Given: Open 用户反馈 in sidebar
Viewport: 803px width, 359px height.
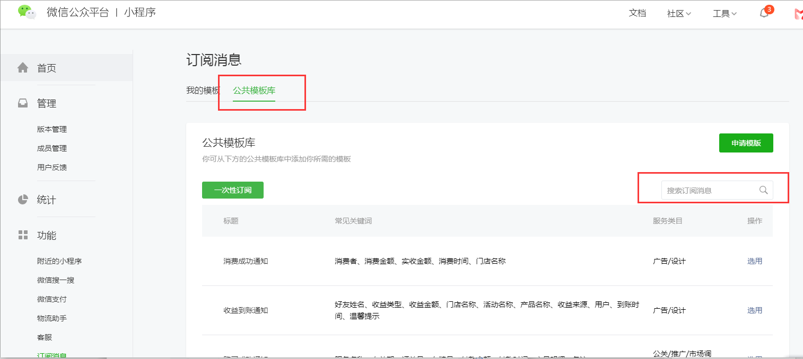Looking at the screenshot, I should coord(52,167).
